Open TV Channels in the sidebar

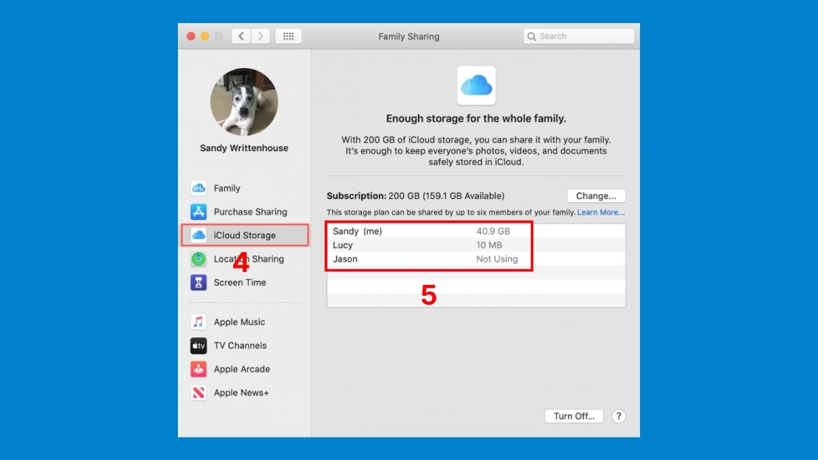[x=240, y=346]
